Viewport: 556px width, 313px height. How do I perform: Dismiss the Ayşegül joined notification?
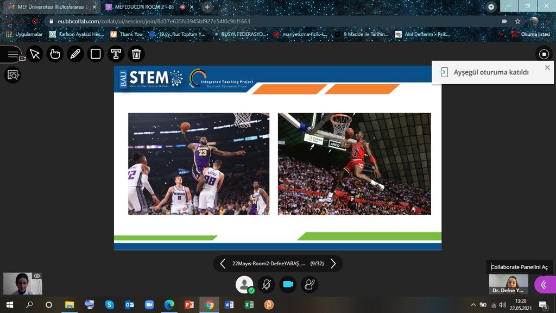pyautogui.click(x=547, y=67)
